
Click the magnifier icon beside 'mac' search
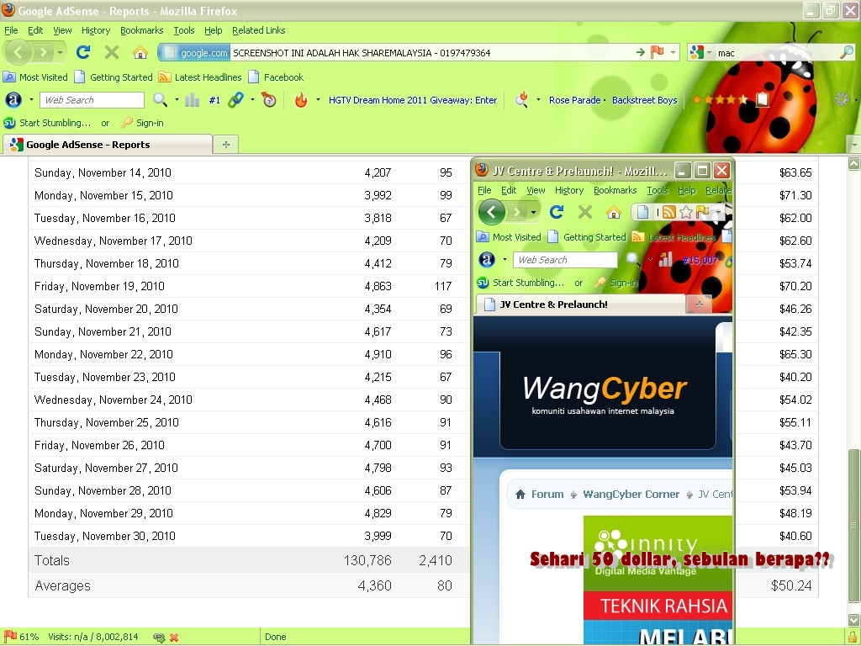847,53
